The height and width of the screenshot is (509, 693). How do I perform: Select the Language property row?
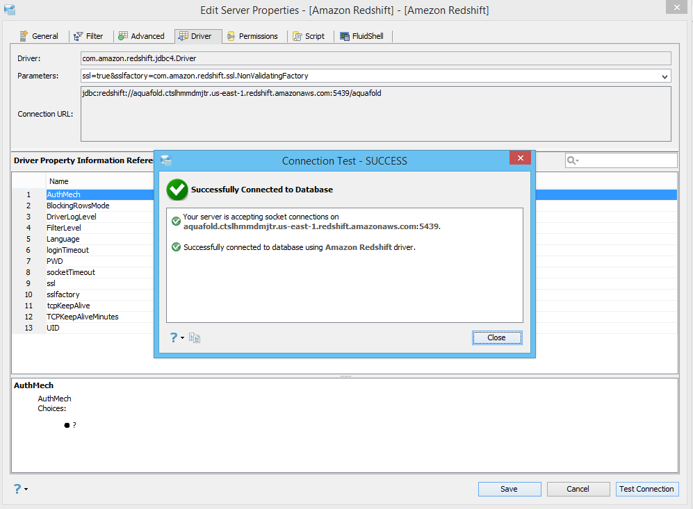click(83, 239)
